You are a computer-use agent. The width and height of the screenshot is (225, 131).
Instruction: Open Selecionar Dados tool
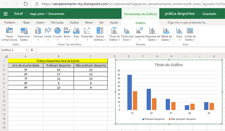click(x=24, y=34)
